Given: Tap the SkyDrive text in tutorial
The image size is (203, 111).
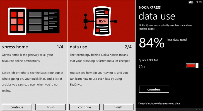Looking at the screenshot, I should 76,85.
